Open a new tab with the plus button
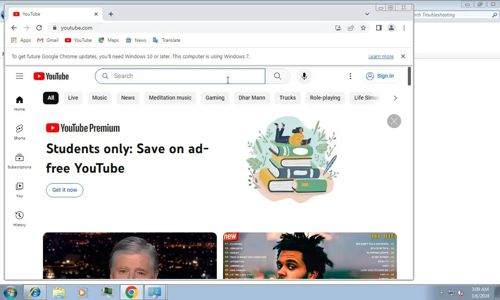 [x=111, y=14]
